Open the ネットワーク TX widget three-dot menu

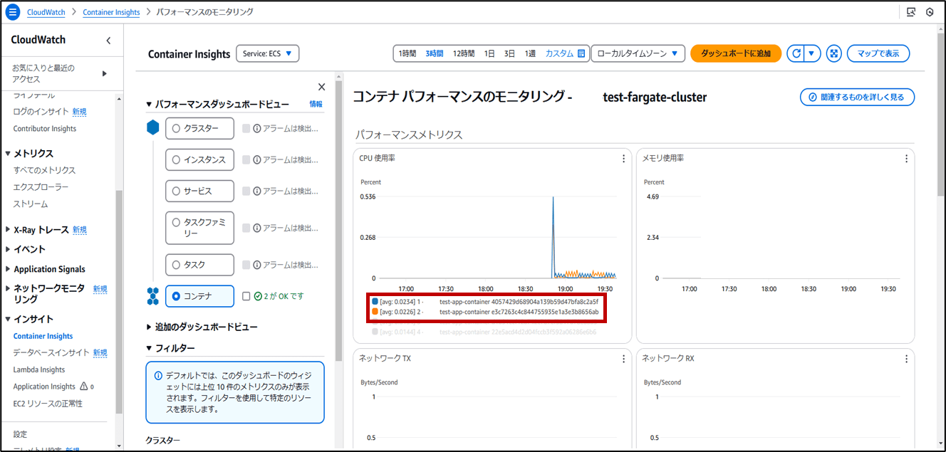[x=623, y=359]
